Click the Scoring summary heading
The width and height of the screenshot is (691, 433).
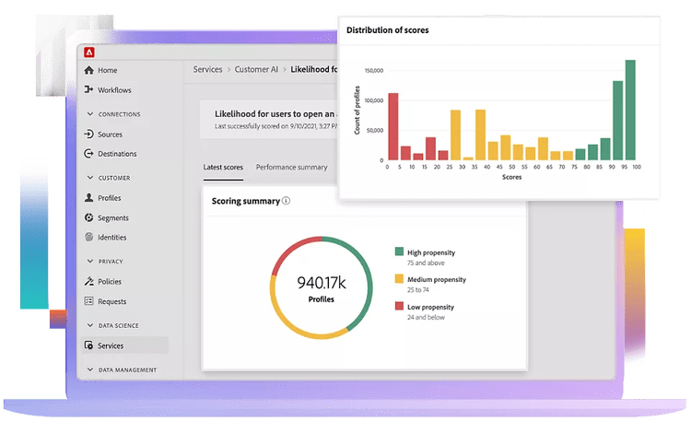(245, 202)
